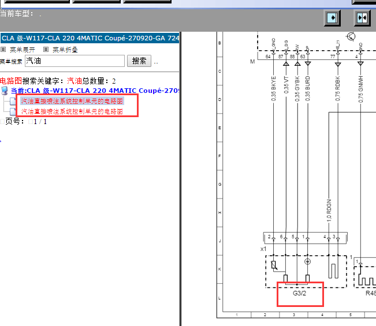Click the document icon of the highlighted diagram entry
This screenshot has height=326, width=376.
(13, 101)
